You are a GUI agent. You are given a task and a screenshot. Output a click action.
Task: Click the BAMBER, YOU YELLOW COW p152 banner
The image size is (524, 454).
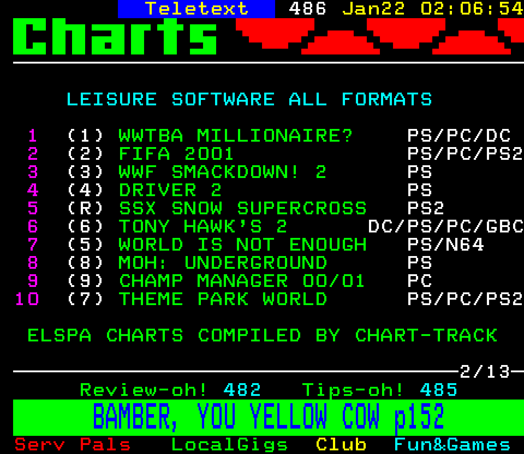click(268, 417)
